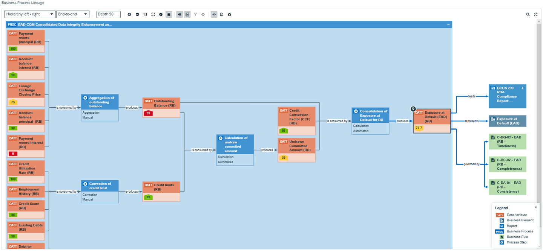The width and height of the screenshot is (543, 251).
Task: Click Account balance principal (RB) attribute
Action: tap(26, 121)
